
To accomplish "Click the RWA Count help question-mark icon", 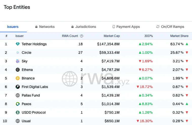I will pos(82,36).
